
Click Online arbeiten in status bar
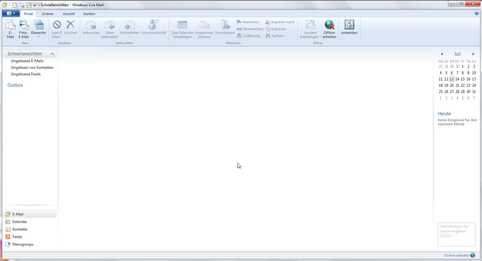(457, 256)
